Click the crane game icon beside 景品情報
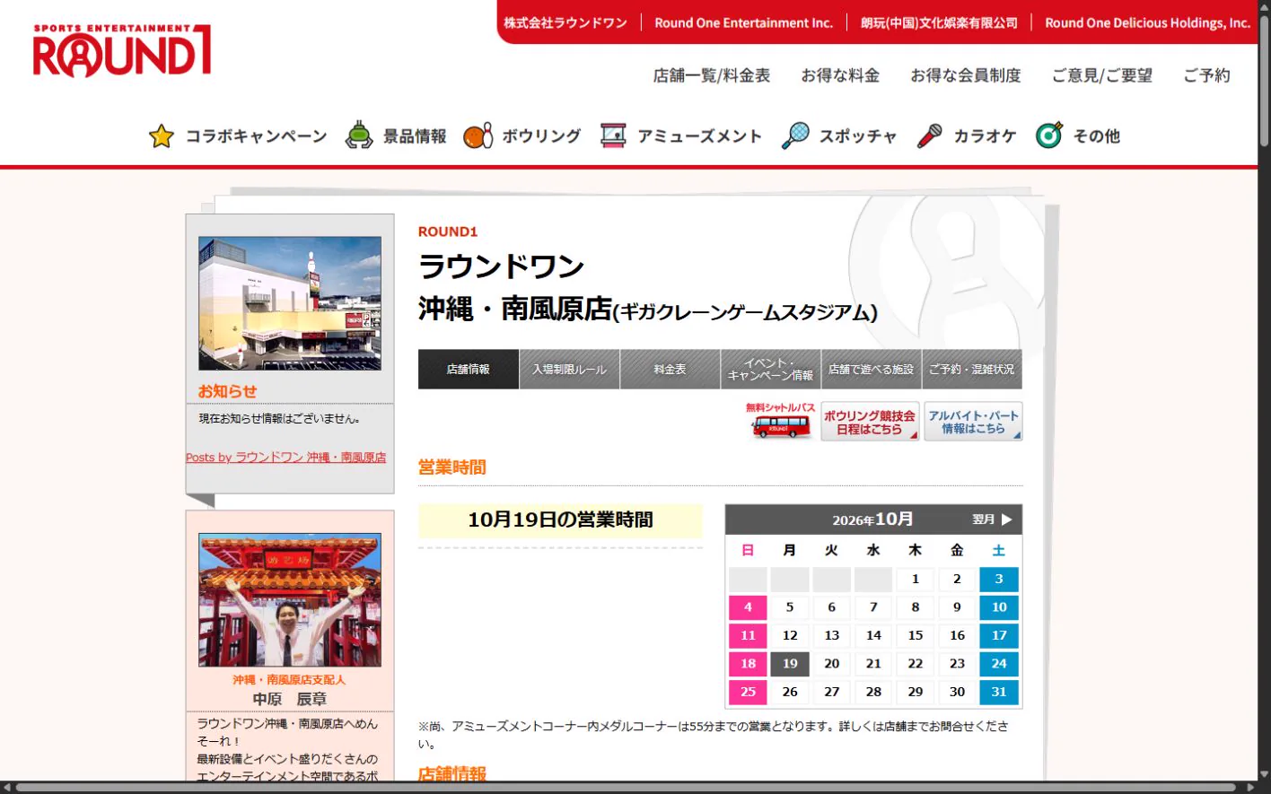The width and height of the screenshot is (1271, 794). click(x=359, y=135)
